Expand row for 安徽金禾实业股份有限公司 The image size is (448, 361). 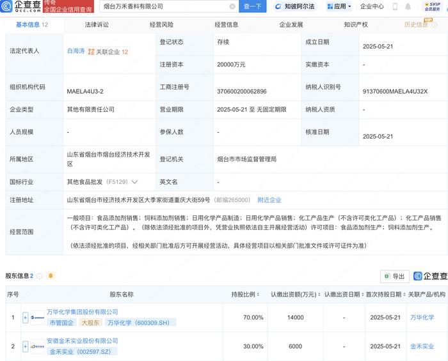point(25,346)
